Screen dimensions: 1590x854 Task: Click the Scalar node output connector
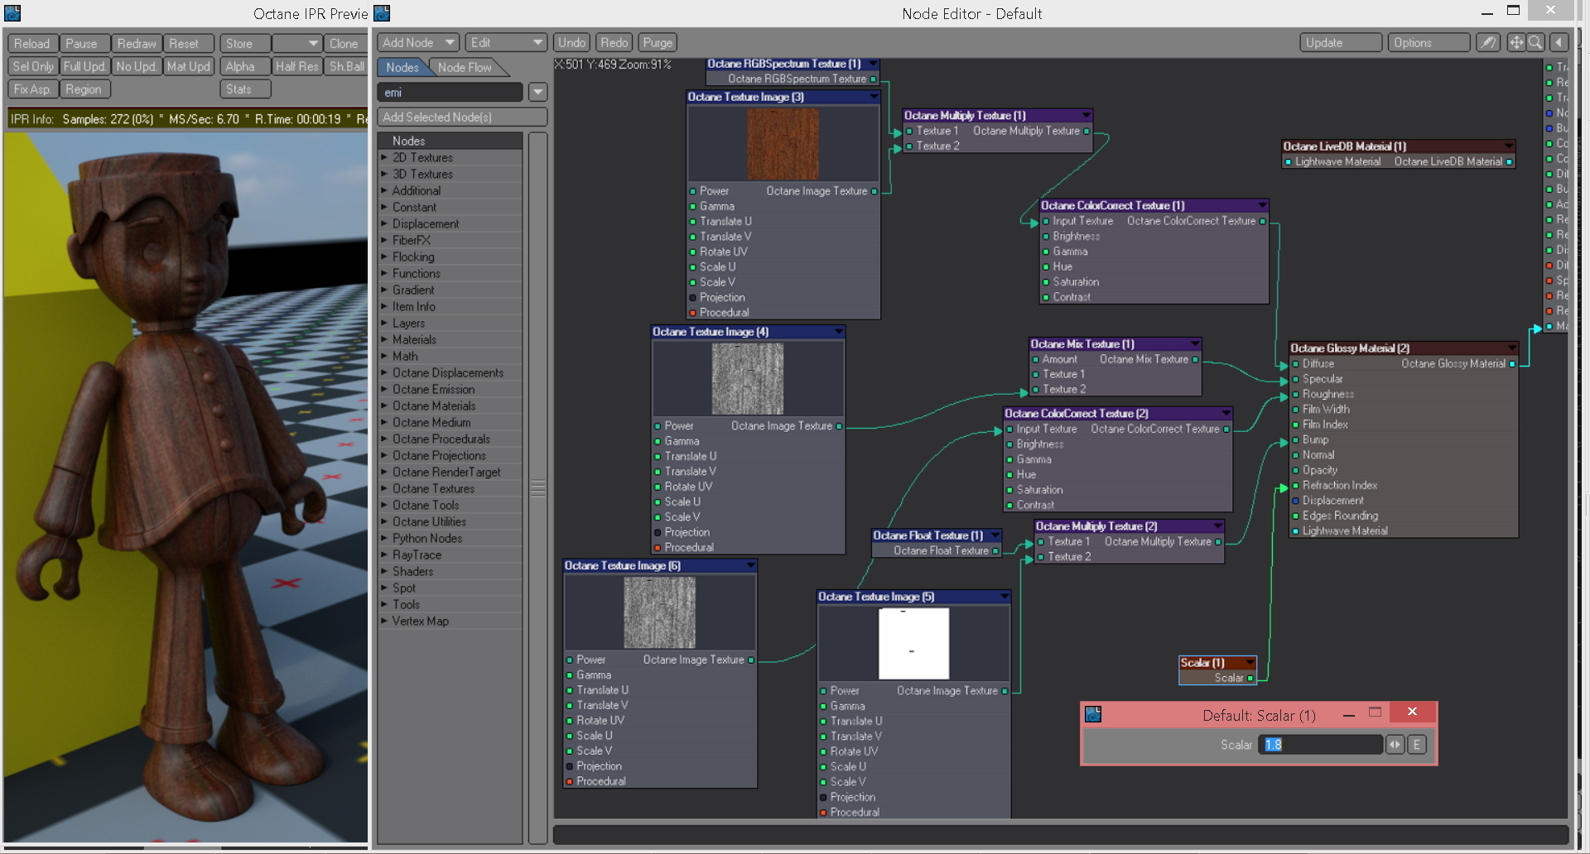click(1250, 679)
